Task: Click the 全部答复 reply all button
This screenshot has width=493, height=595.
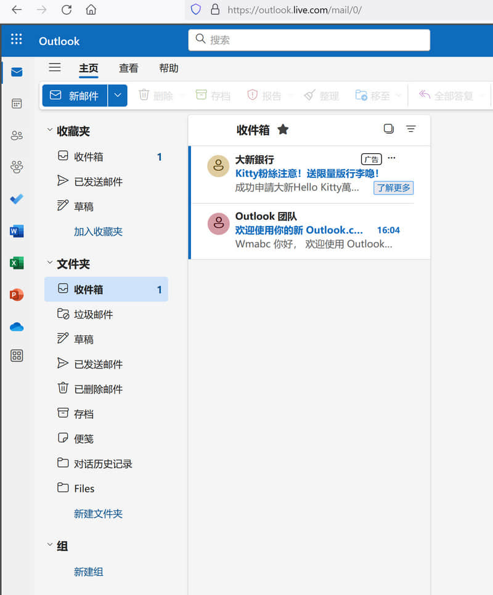Action: tap(446, 95)
